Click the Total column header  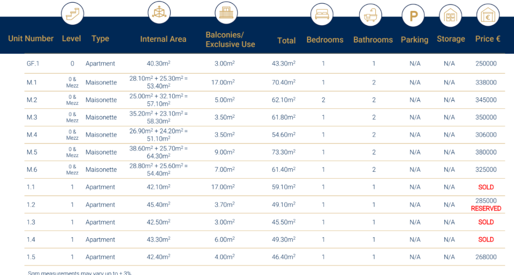pos(286,41)
